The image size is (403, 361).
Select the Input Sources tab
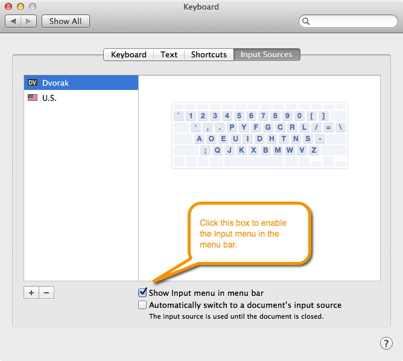pos(266,54)
